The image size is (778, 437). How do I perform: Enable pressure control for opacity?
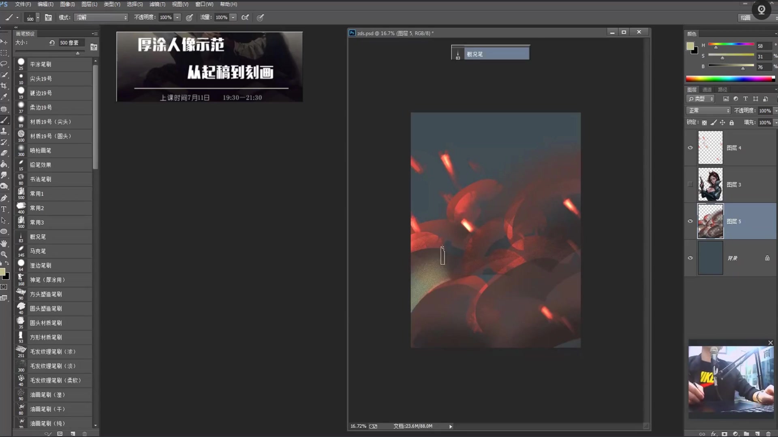pos(189,17)
